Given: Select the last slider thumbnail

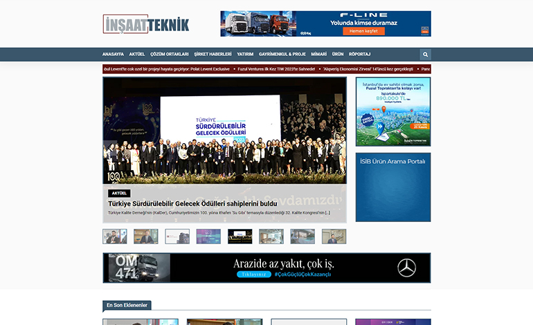Looking at the screenshot, I should (x=334, y=236).
